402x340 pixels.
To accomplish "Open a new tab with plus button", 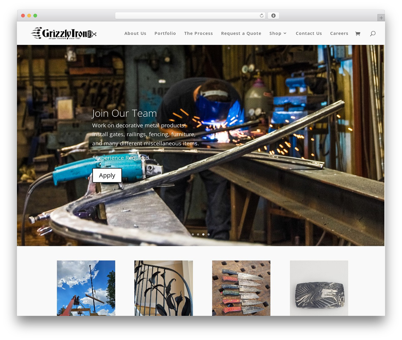I will click(x=381, y=18).
